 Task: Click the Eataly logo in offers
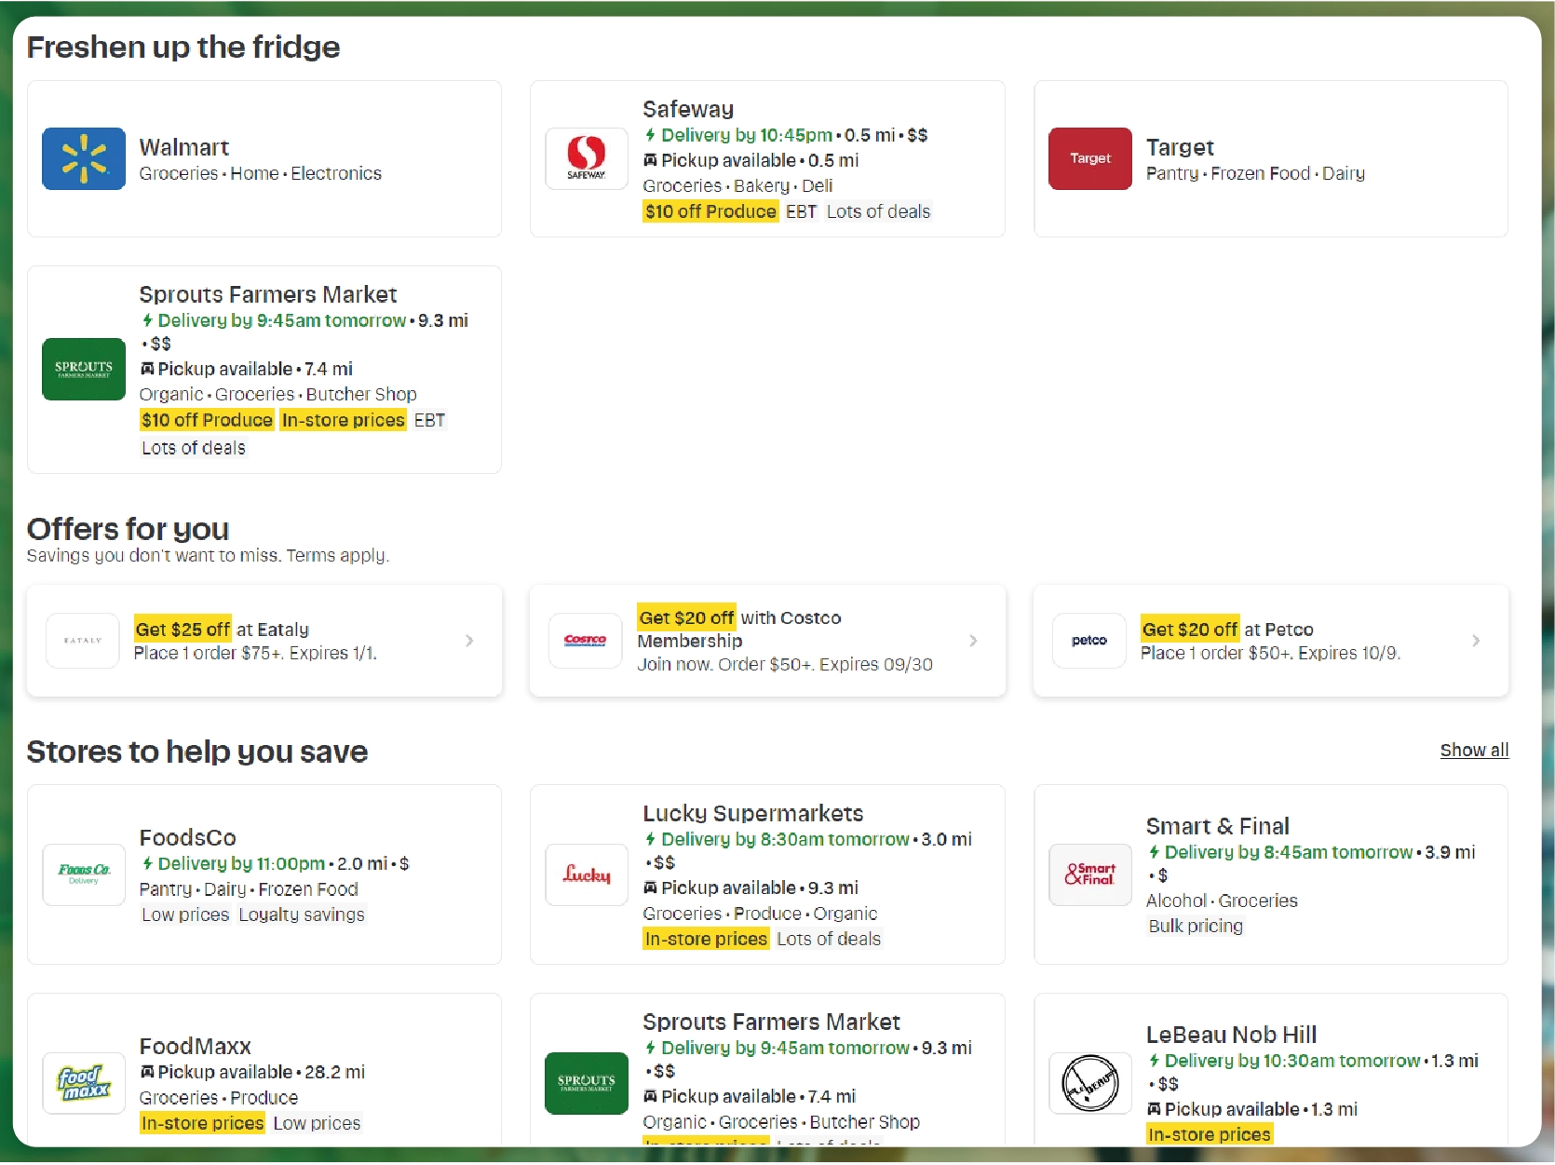click(x=83, y=641)
